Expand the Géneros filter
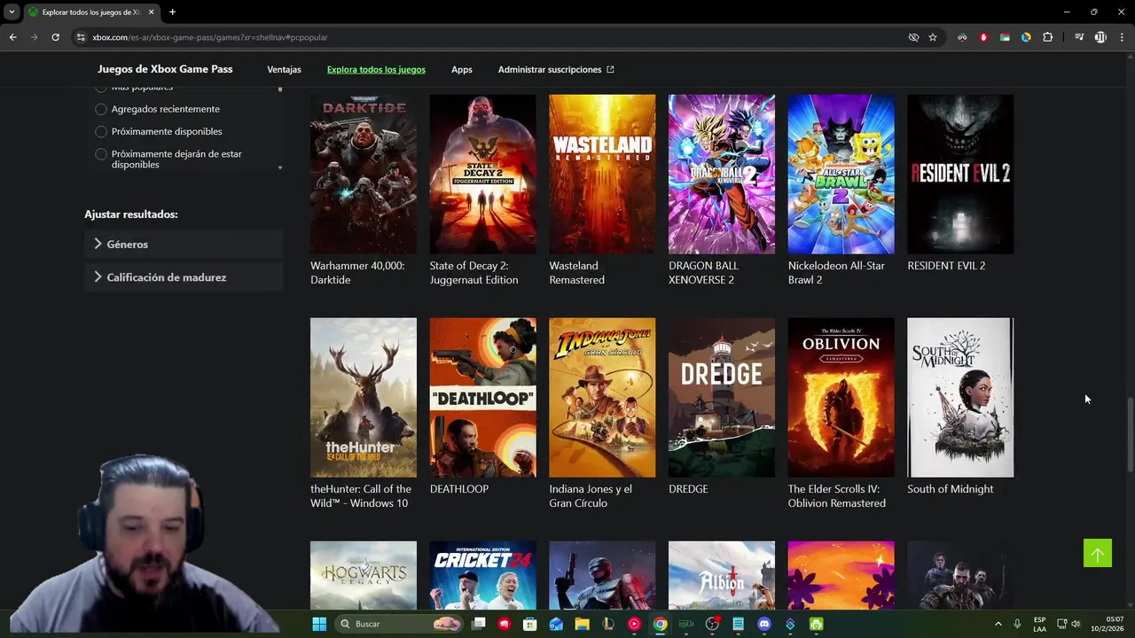This screenshot has width=1135, height=638. pos(184,244)
